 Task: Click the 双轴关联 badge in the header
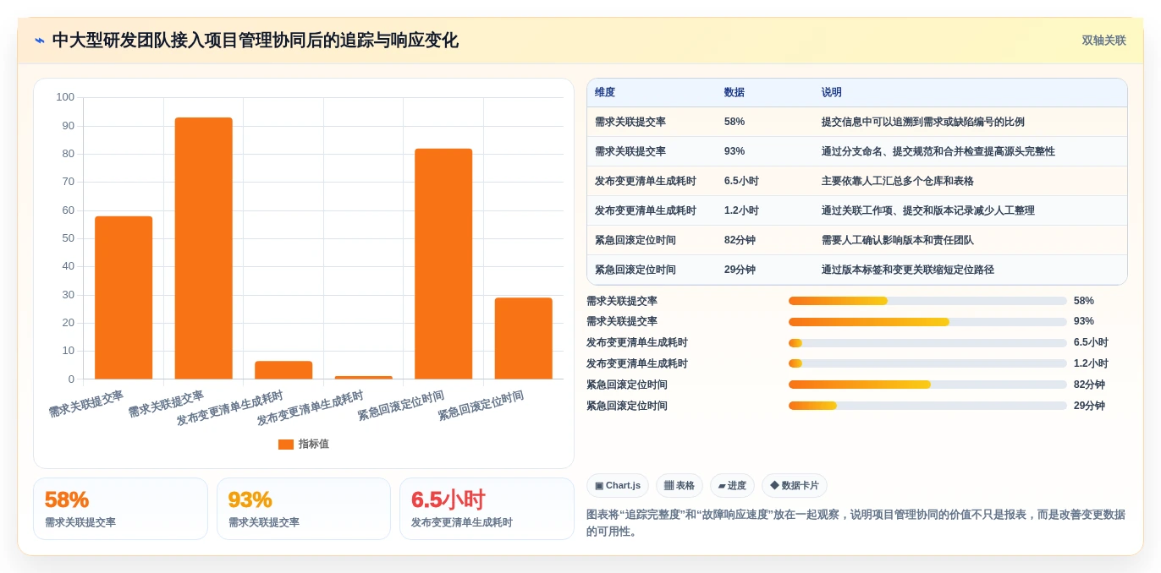pos(1103,41)
